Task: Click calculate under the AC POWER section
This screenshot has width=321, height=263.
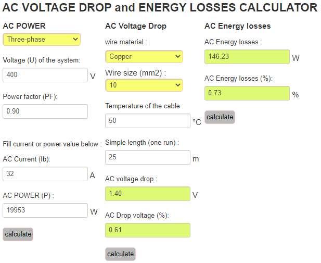Action: click(18, 234)
